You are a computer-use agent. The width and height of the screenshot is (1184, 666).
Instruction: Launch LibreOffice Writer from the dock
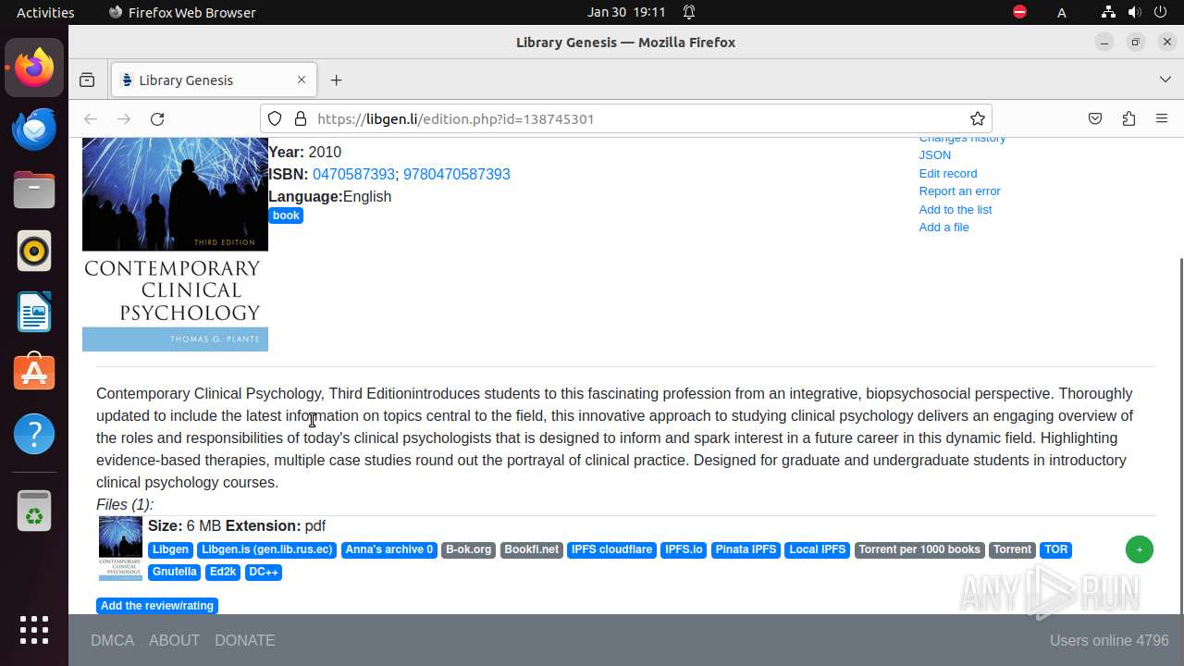click(34, 312)
